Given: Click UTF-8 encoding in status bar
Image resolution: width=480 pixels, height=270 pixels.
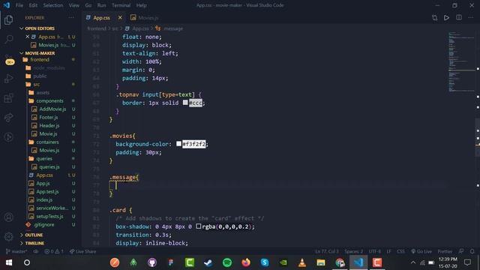Looking at the screenshot, I should (x=375, y=251).
